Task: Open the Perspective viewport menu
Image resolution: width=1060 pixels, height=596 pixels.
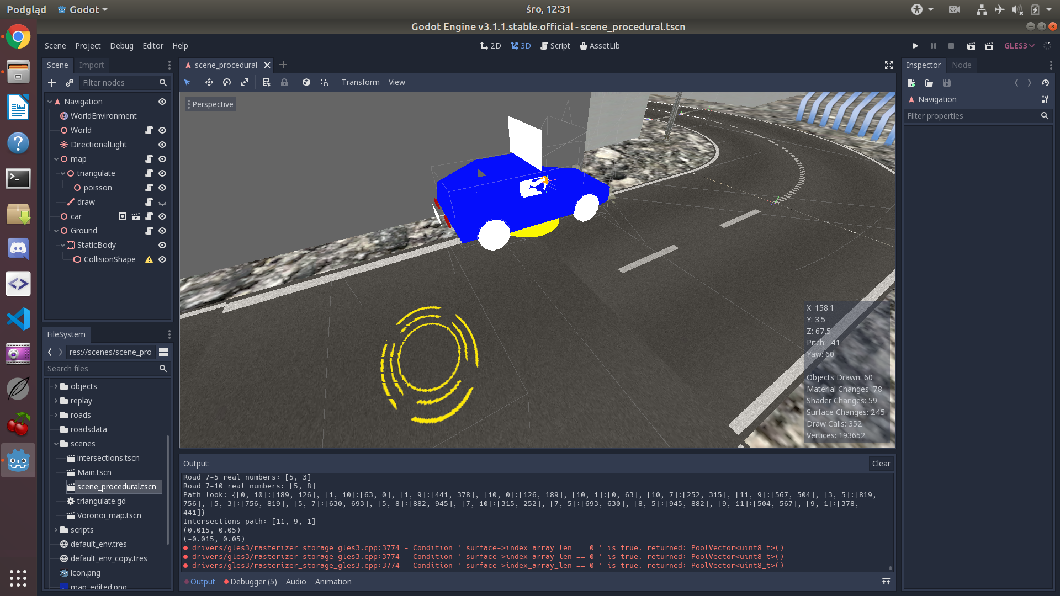Action: (210, 104)
